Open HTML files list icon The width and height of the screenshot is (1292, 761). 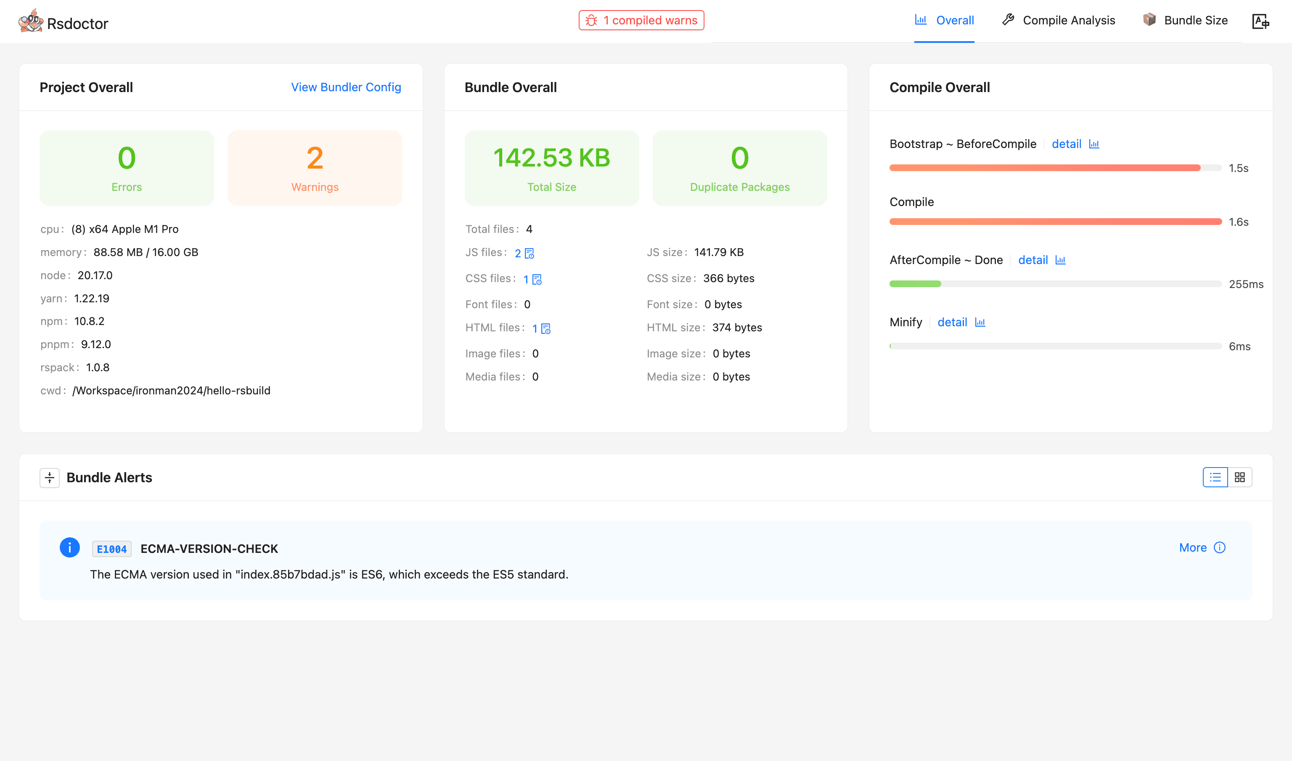546,329
